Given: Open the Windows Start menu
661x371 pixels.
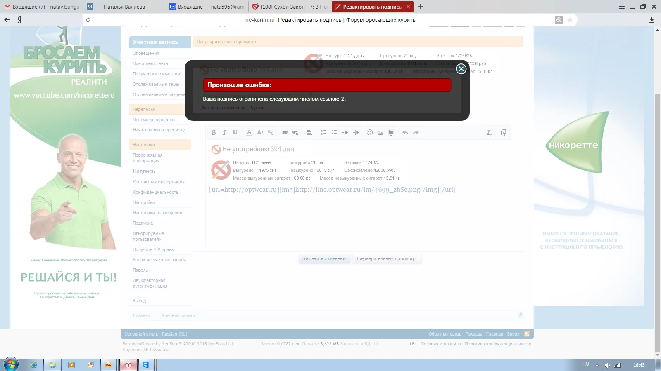Looking at the screenshot, I should pos(11,364).
